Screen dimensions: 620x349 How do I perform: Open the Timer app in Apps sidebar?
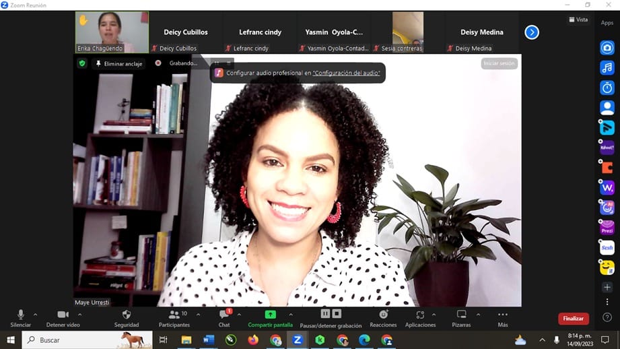tap(607, 88)
